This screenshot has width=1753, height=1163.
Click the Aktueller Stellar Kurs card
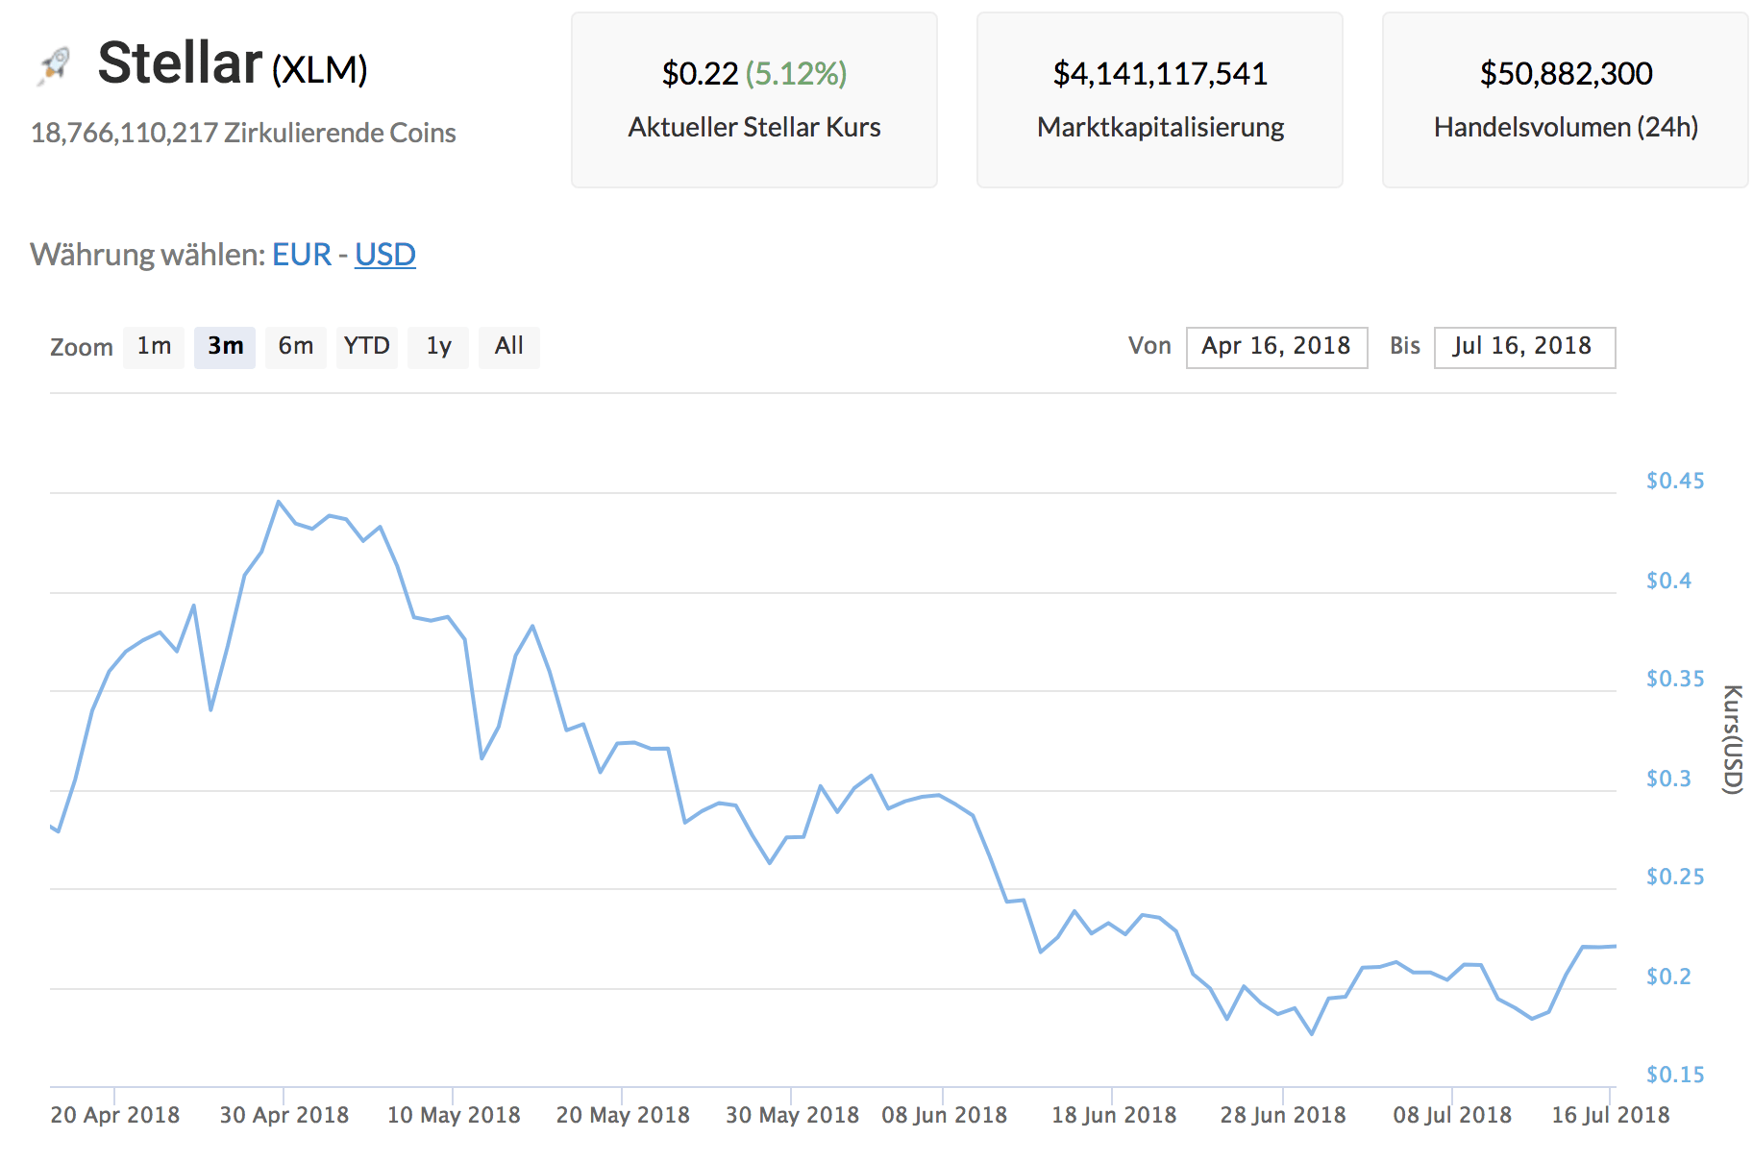[754, 100]
